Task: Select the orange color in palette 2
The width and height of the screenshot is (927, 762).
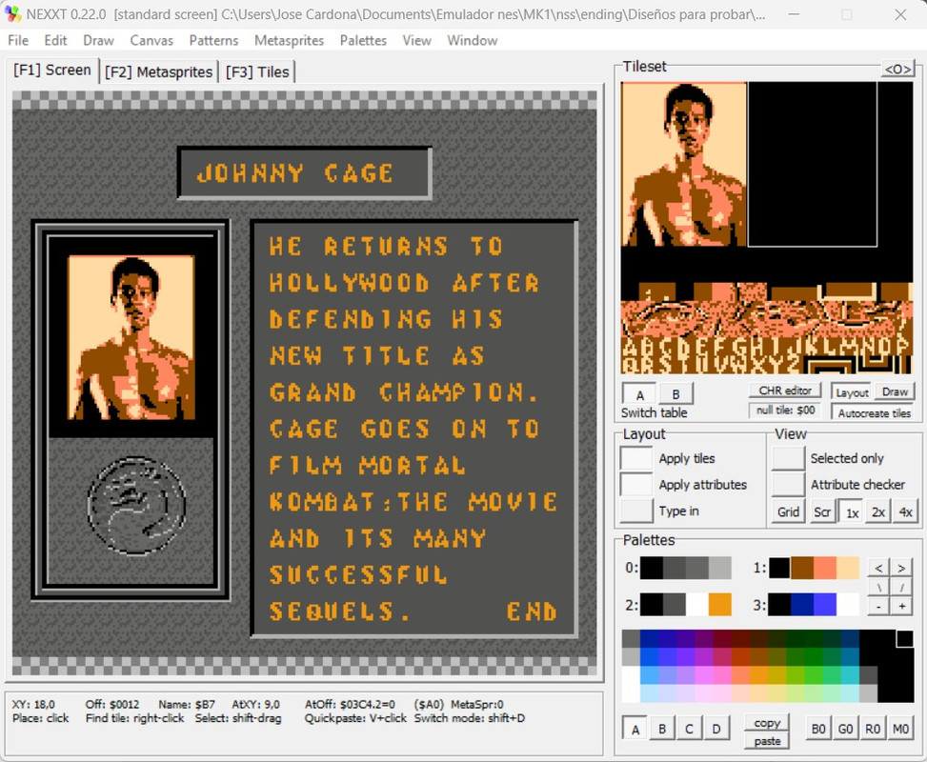Action: 720,605
